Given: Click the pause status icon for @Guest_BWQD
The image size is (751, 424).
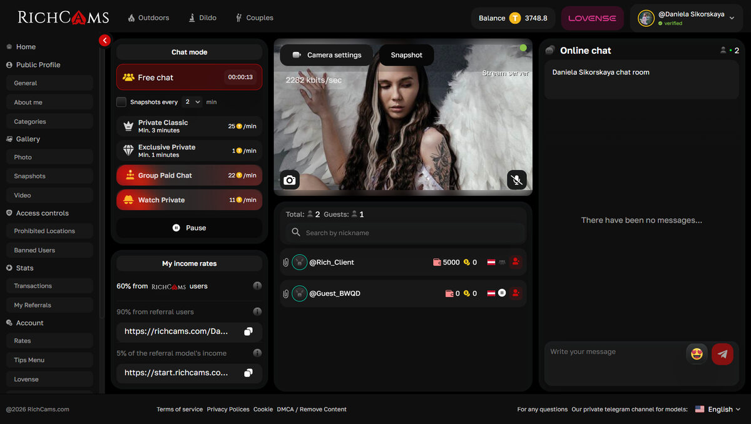Looking at the screenshot, I should point(502,293).
